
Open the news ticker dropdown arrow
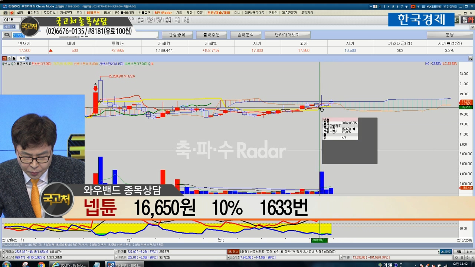coord(438,252)
